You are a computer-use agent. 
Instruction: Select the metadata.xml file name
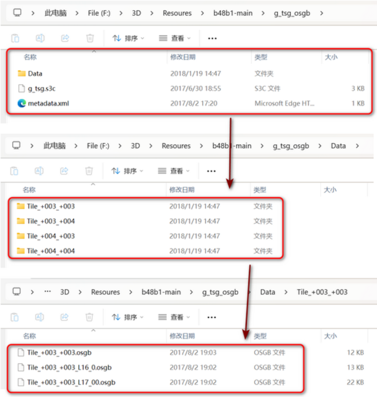tap(49, 103)
